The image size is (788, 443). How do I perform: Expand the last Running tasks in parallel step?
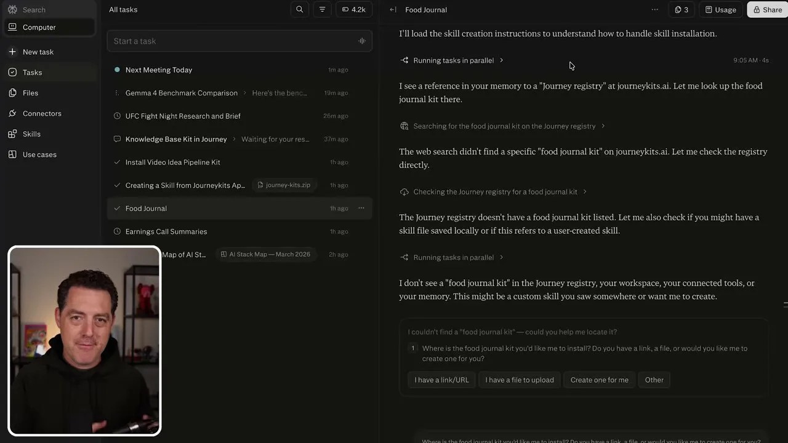click(452, 257)
